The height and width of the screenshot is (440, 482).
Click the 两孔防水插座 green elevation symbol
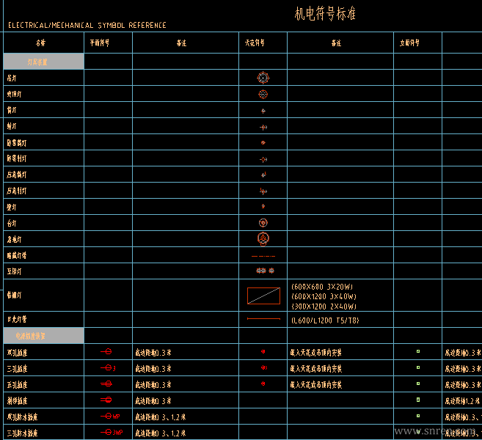click(x=418, y=416)
